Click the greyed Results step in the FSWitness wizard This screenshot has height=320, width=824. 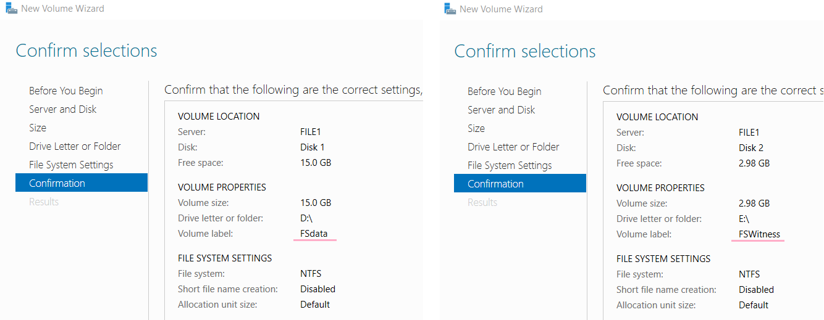click(x=482, y=202)
